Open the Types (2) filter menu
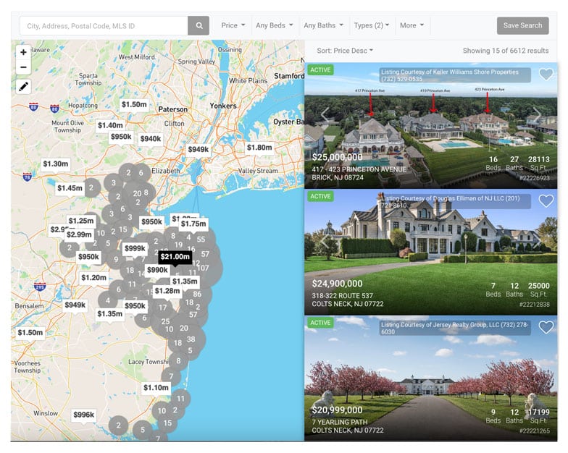Screen dimensions: 568x453 [371, 25]
